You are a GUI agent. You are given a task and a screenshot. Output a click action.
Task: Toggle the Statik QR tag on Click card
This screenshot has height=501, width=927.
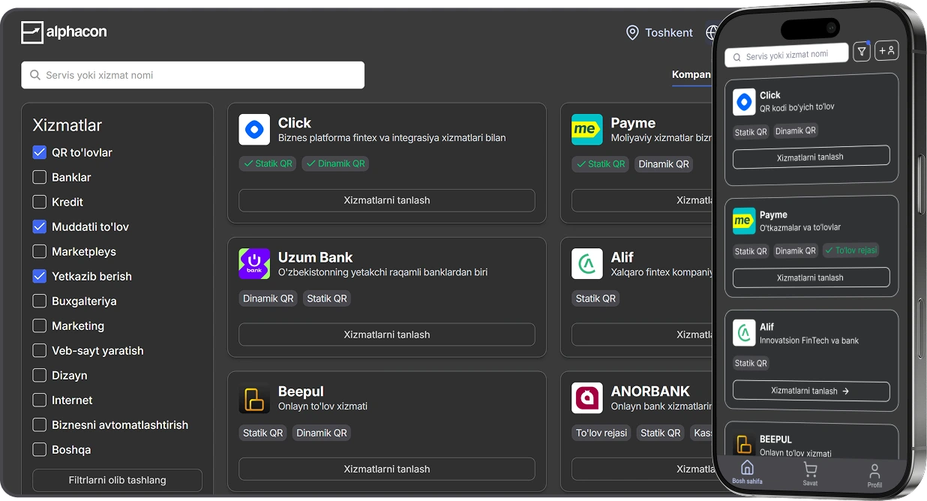click(268, 163)
